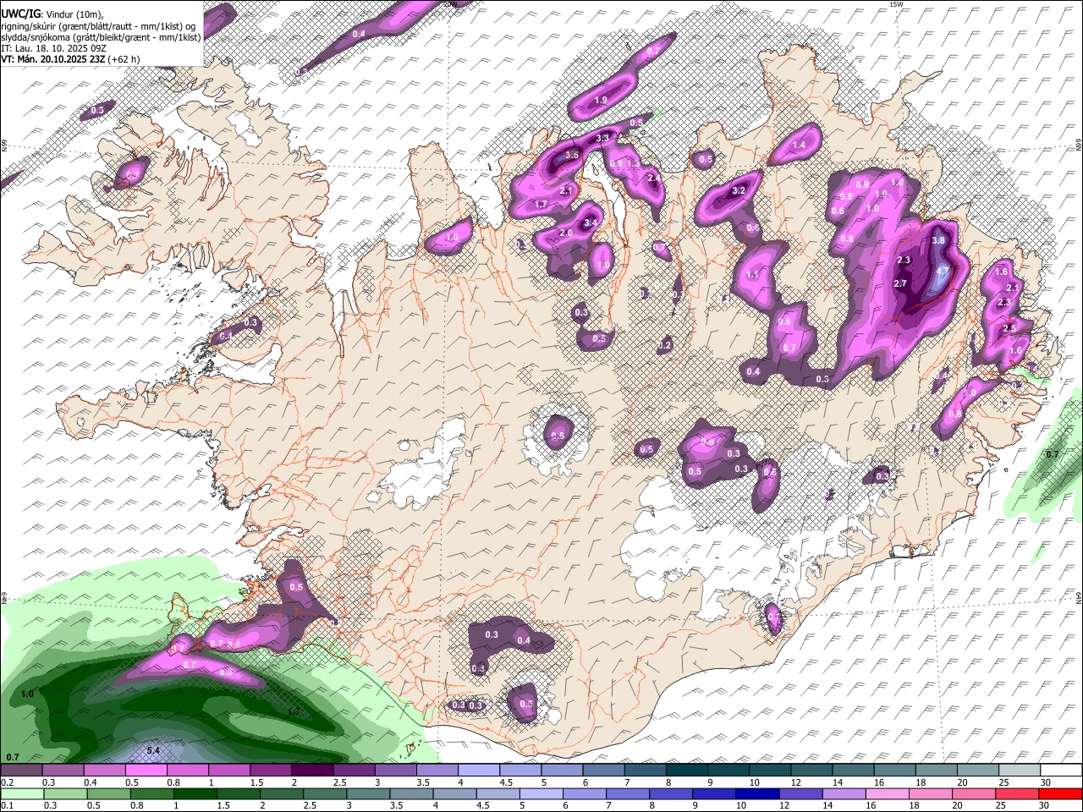Viewport: 1083px width, 812px height.
Task: Click the white end swatch of upper legend
Action: point(1061,770)
